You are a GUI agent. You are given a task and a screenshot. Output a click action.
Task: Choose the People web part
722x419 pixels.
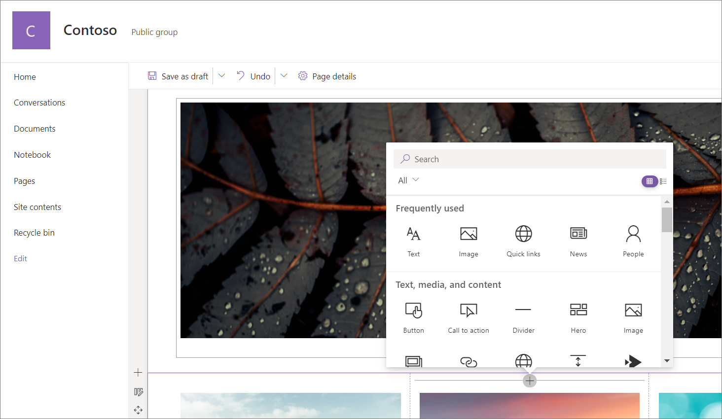633,240
